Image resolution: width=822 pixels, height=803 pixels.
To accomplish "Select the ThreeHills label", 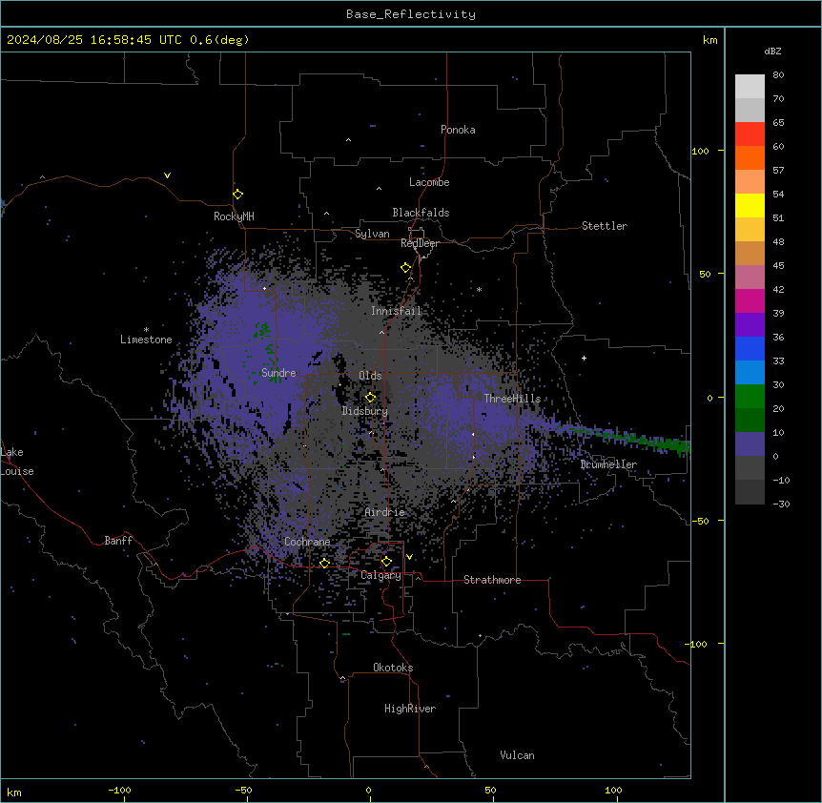I will (512, 399).
